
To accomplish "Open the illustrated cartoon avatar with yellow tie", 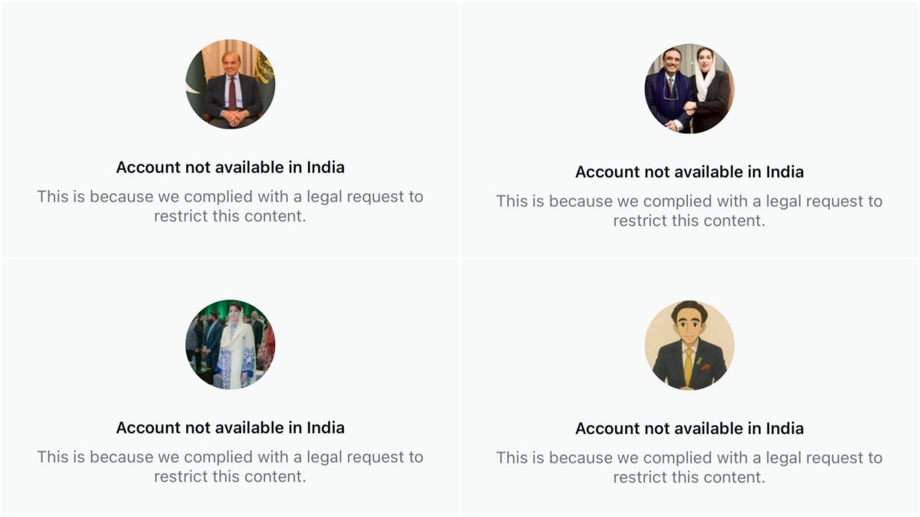I will [689, 345].
